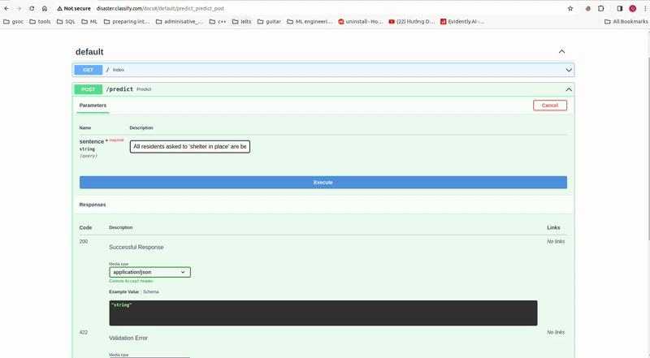Image resolution: width=650 pixels, height=358 pixels.
Task: Open the user profile avatar
Action: pyautogui.click(x=633, y=8)
